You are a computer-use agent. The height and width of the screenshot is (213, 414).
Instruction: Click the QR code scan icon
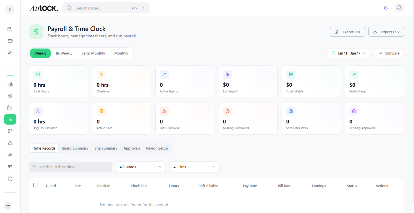click(10, 131)
